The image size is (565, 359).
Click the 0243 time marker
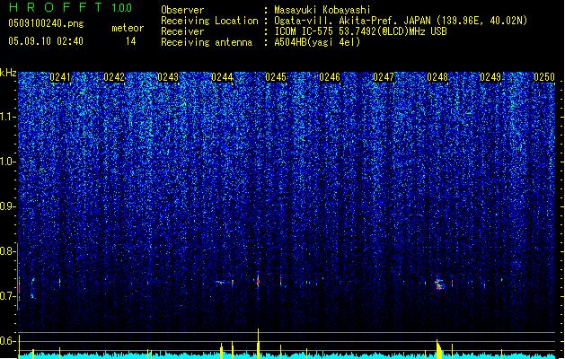click(x=168, y=77)
